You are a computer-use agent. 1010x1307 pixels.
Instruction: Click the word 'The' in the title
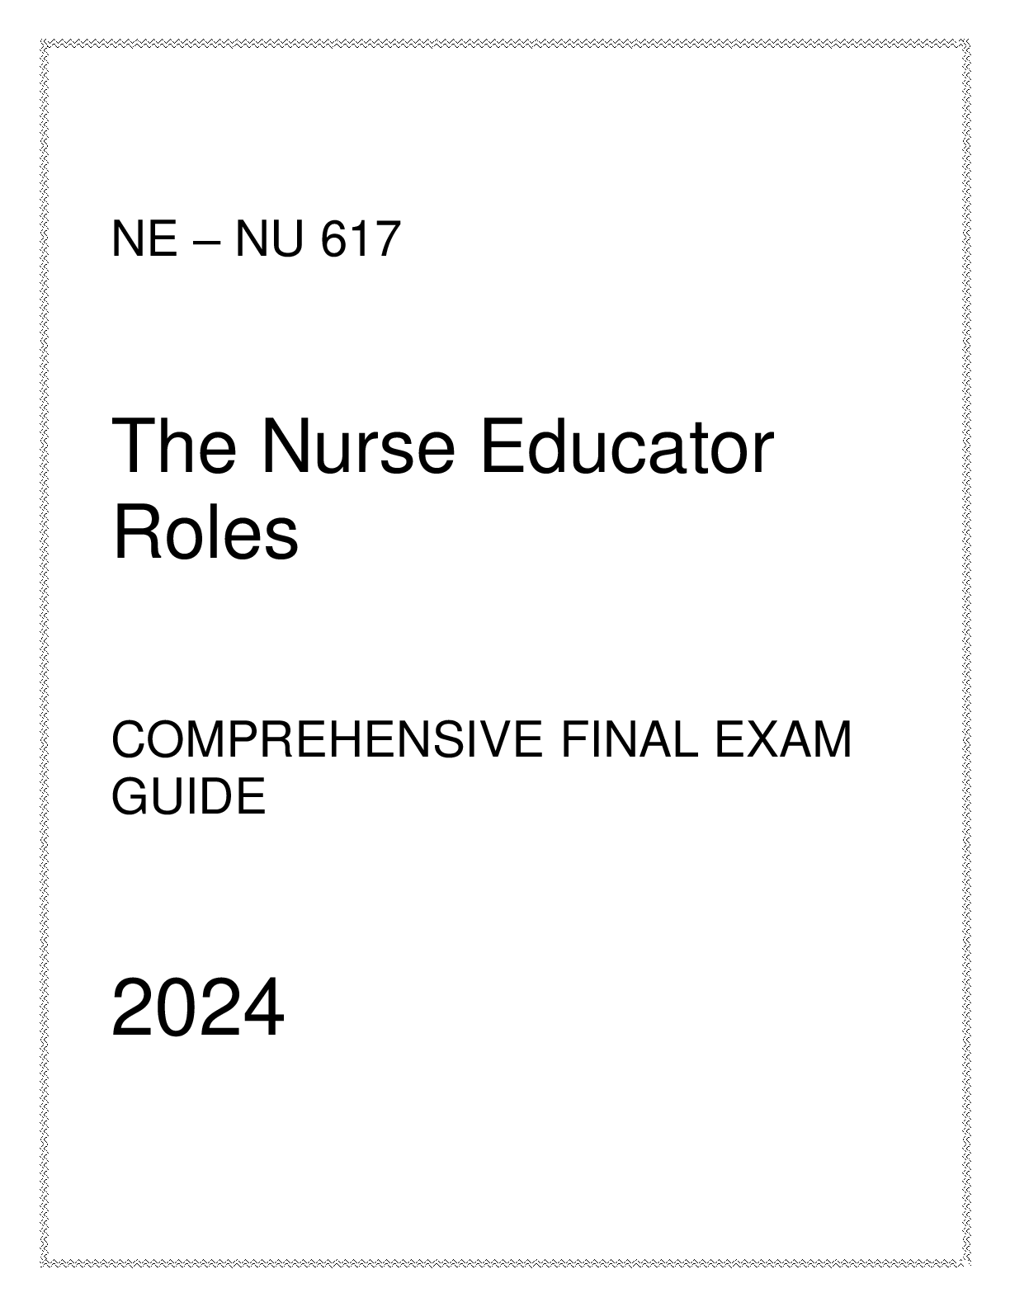point(174,448)
